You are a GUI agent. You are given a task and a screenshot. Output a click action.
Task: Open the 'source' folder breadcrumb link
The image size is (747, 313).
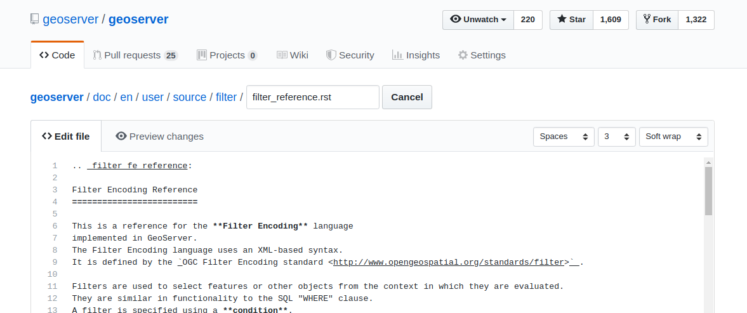[x=190, y=97]
